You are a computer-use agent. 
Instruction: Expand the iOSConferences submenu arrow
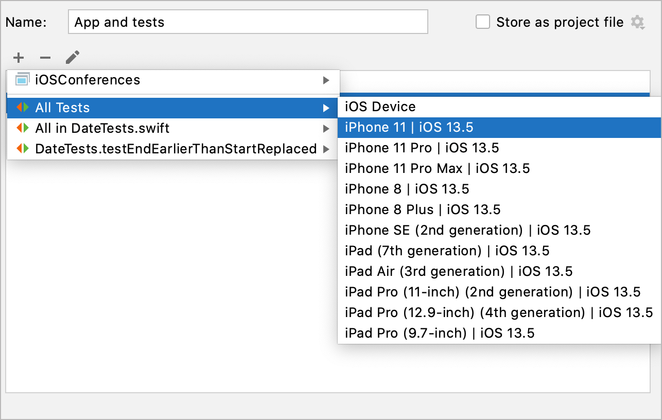click(x=326, y=80)
